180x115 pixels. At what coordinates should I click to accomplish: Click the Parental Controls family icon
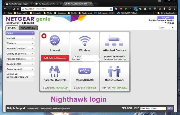click(55, 71)
